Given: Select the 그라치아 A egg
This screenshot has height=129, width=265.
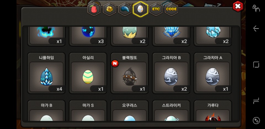Looking at the screenshot, I should point(213,73).
